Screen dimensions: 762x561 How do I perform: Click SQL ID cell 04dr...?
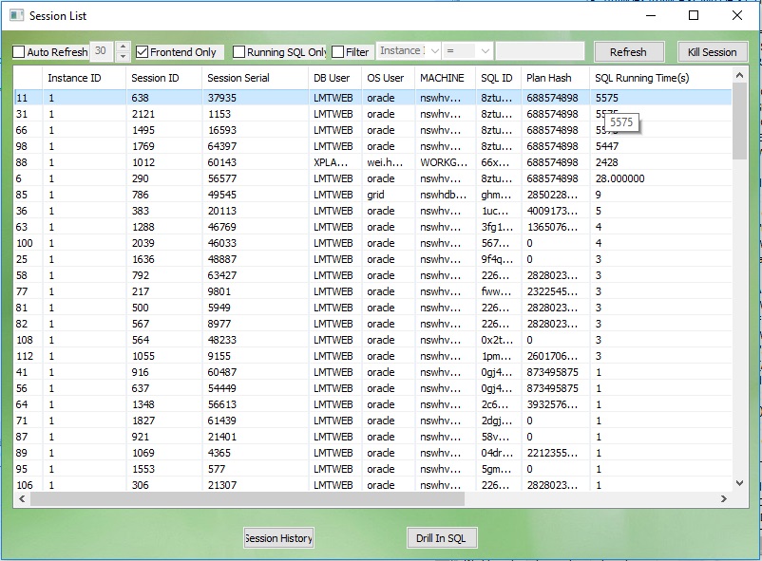coord(497,453)
